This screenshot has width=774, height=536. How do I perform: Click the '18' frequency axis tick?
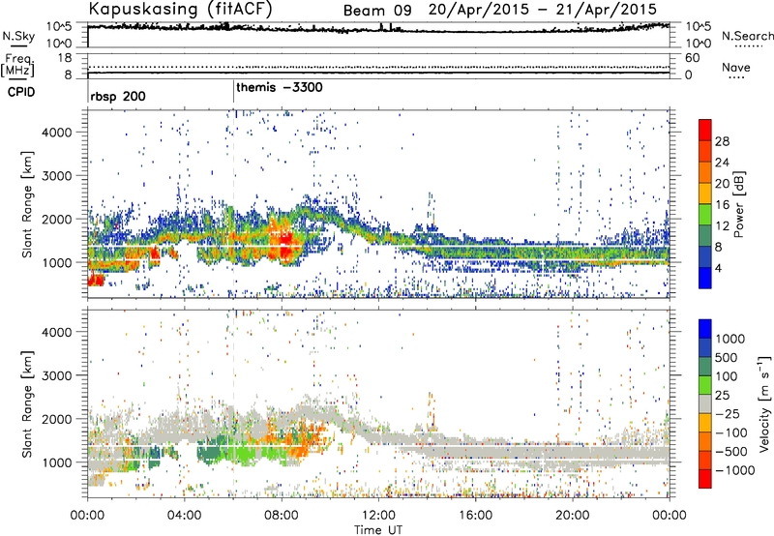click(x=65, y=58)
